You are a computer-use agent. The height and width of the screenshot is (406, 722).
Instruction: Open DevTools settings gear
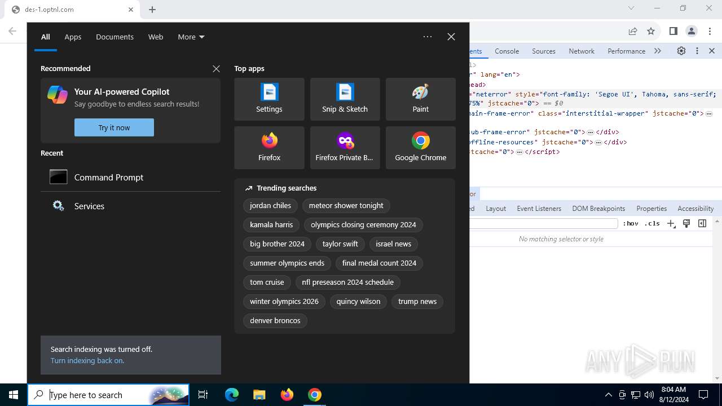[x=681, y=51]
